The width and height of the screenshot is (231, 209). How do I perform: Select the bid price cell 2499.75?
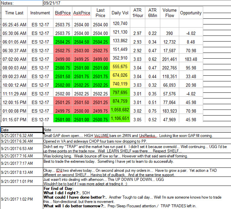tap(63, 110)
